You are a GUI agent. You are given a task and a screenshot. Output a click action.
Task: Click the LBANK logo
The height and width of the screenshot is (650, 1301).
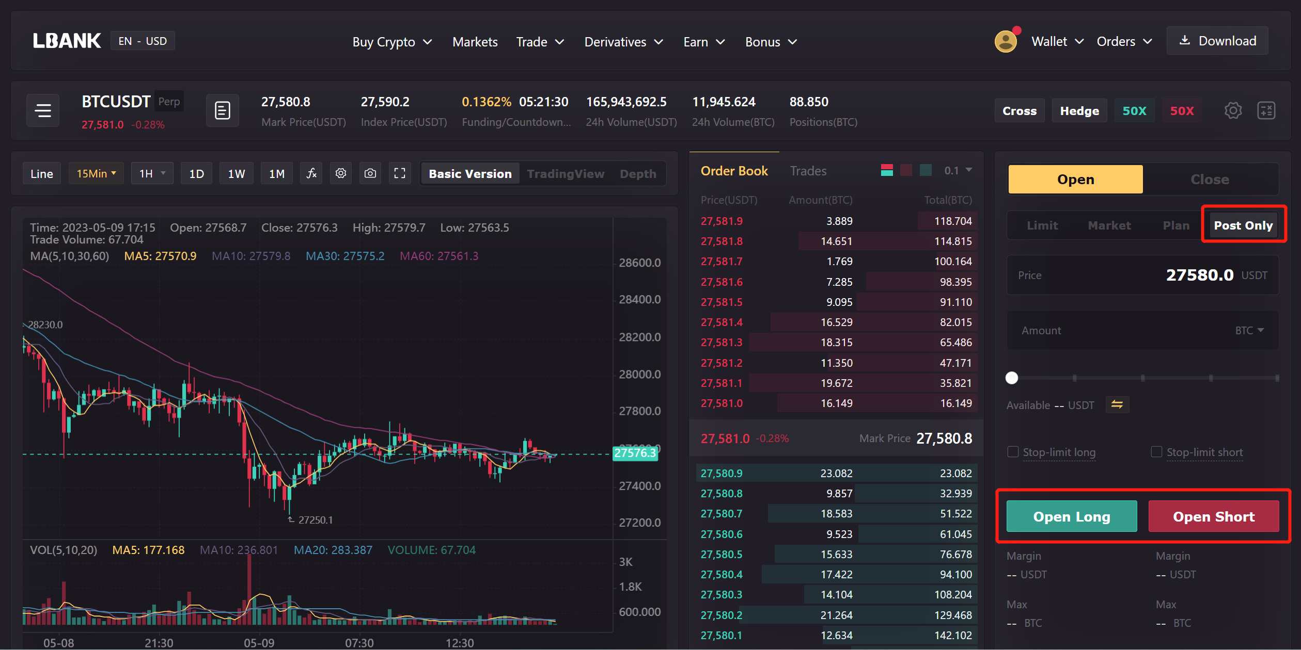pyautogui.click(x=67, y=41)
